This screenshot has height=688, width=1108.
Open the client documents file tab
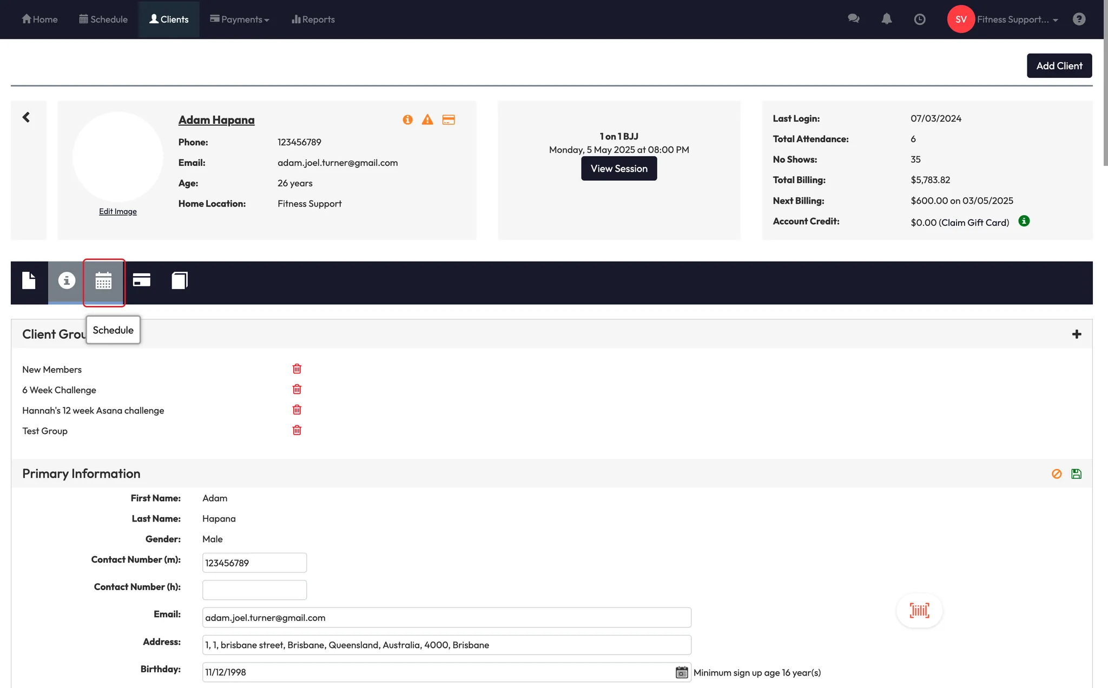(x=29, y=280)
